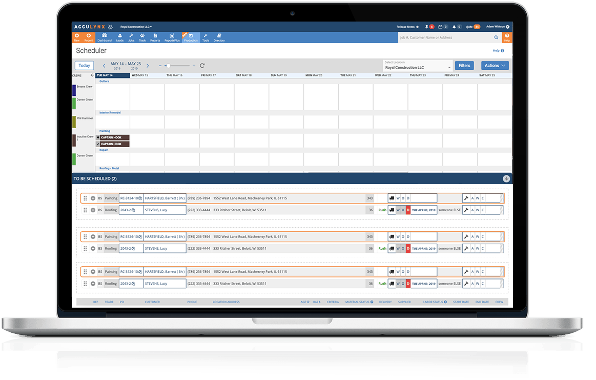The image size is (596, 380).
Task: Switch to the Production tab
Action: click(190, 37)
